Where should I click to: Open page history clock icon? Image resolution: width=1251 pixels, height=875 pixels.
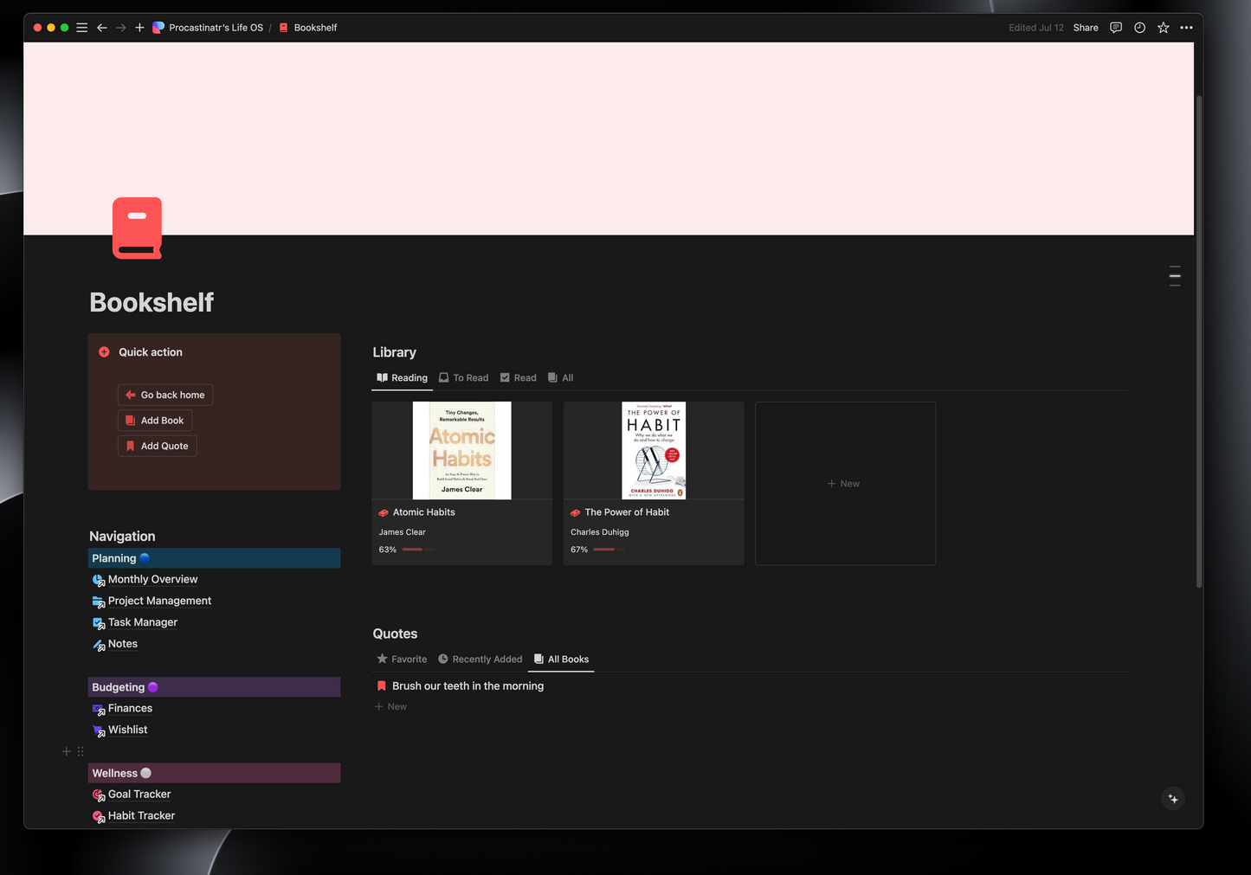coord(1139,28)
